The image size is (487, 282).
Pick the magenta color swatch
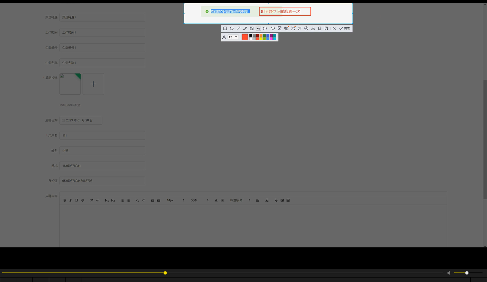[x=271, y=39]
